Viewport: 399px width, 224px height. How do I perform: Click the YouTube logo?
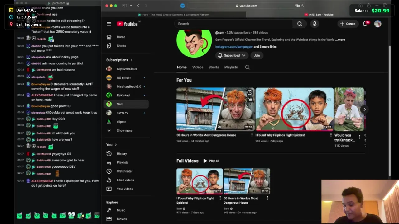coord(127,24)
